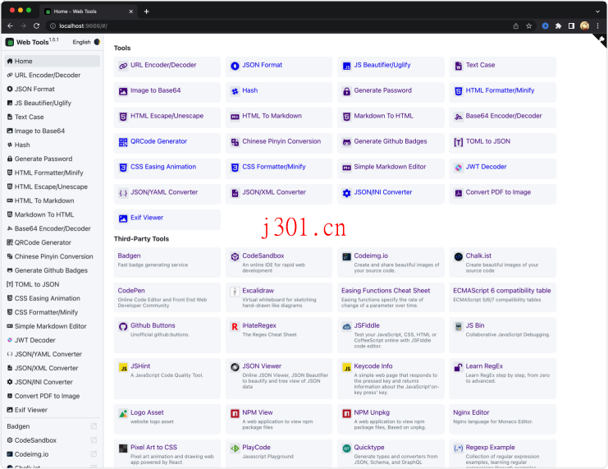Select JSON Format in the sidebar
Screen dimensions: 608x469
coord(52,89)
